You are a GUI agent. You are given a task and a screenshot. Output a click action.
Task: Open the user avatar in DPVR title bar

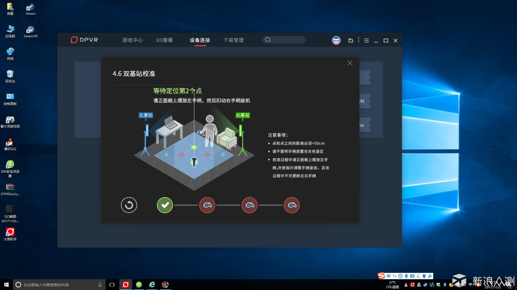(x=336, y=40)
